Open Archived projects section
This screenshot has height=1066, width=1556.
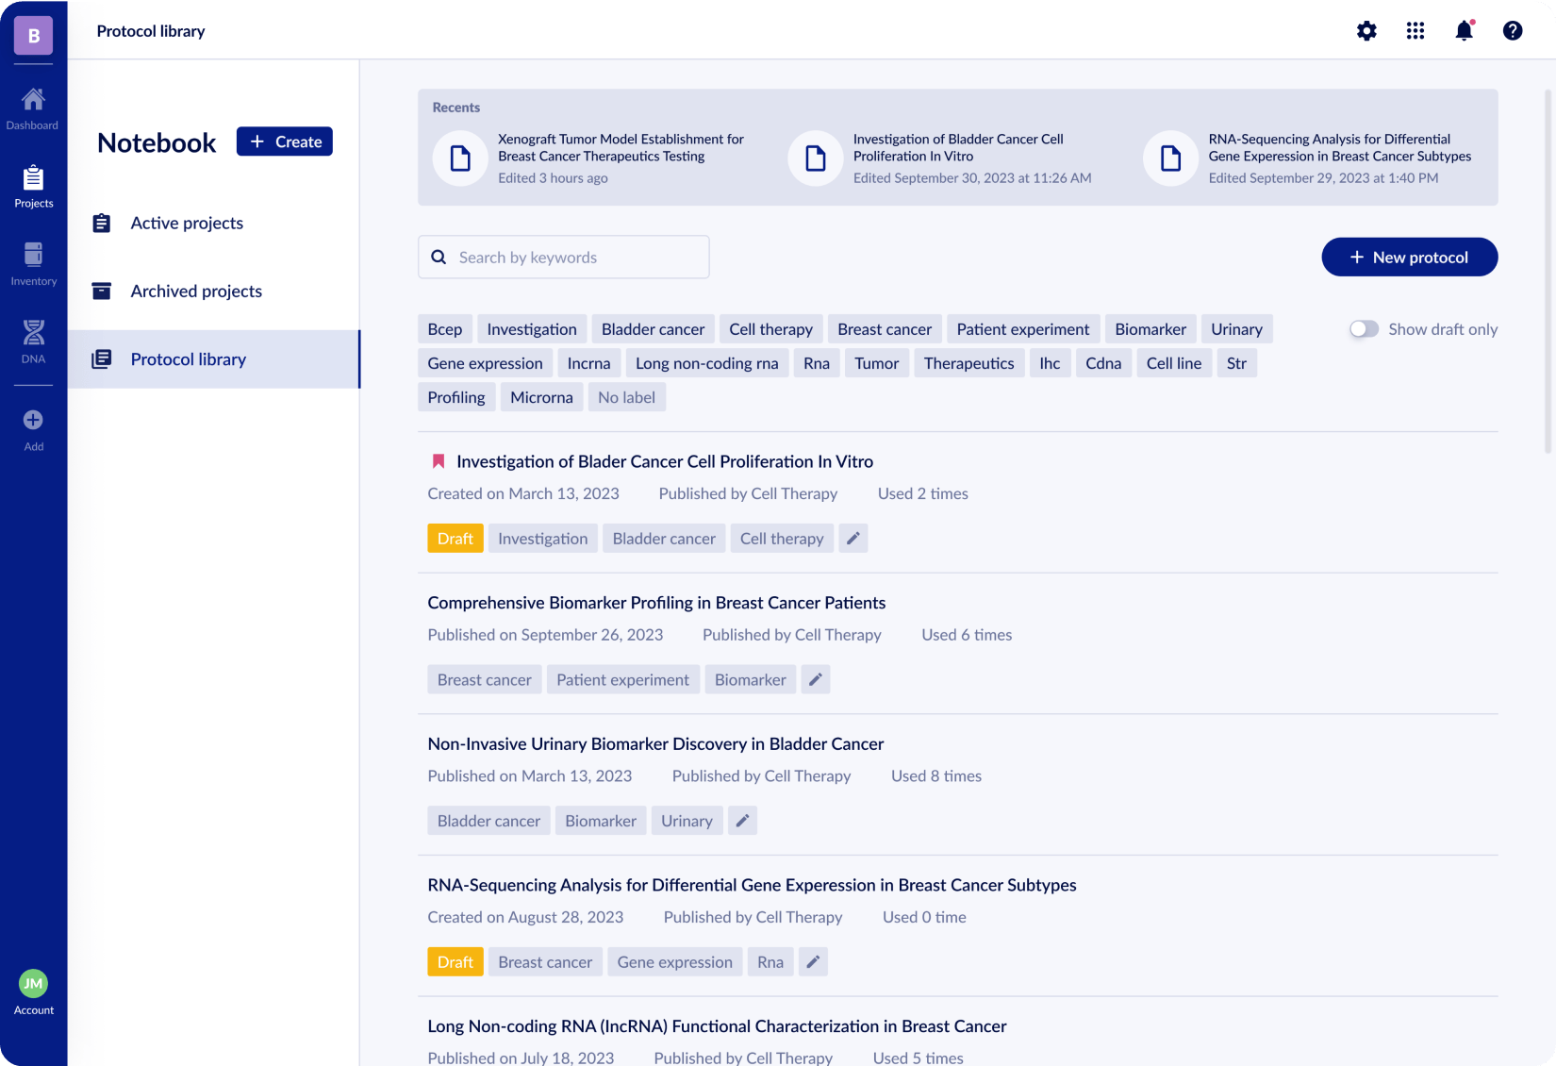click(x=196, y=291)
